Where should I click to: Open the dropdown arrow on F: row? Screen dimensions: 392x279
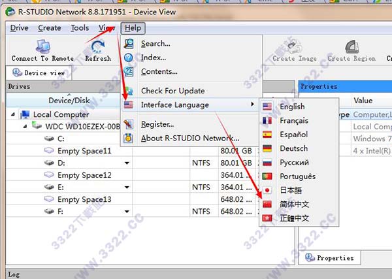(127, 212)
